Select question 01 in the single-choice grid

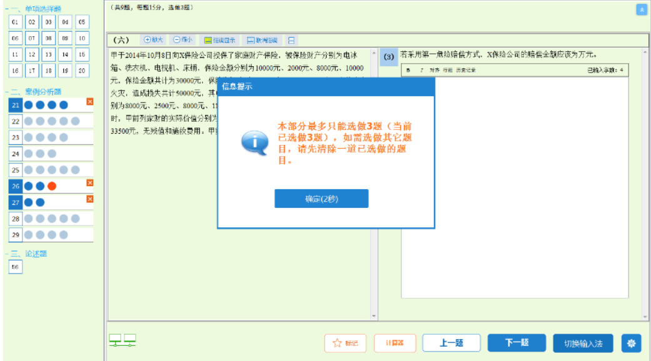click(15, 22)
